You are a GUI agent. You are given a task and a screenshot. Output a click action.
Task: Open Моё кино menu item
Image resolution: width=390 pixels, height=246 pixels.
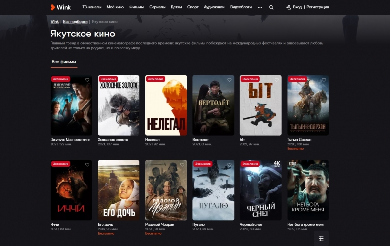[115, 7]
